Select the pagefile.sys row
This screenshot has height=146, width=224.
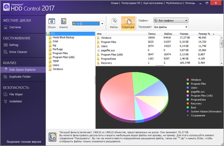click(158, 50)
